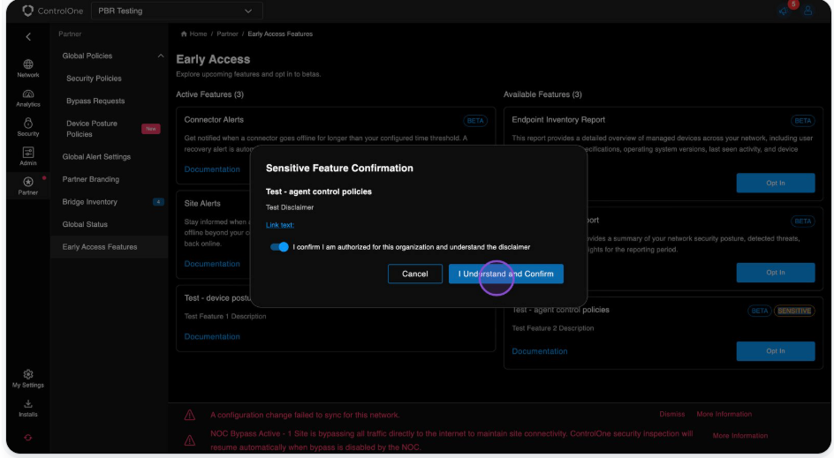
Task: Collapse the Global Policies section
Action: click(161, 56)
